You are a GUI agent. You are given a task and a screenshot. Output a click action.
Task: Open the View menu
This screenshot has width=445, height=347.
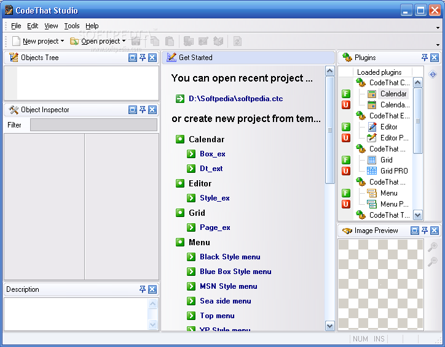click(x=51, y=26)
